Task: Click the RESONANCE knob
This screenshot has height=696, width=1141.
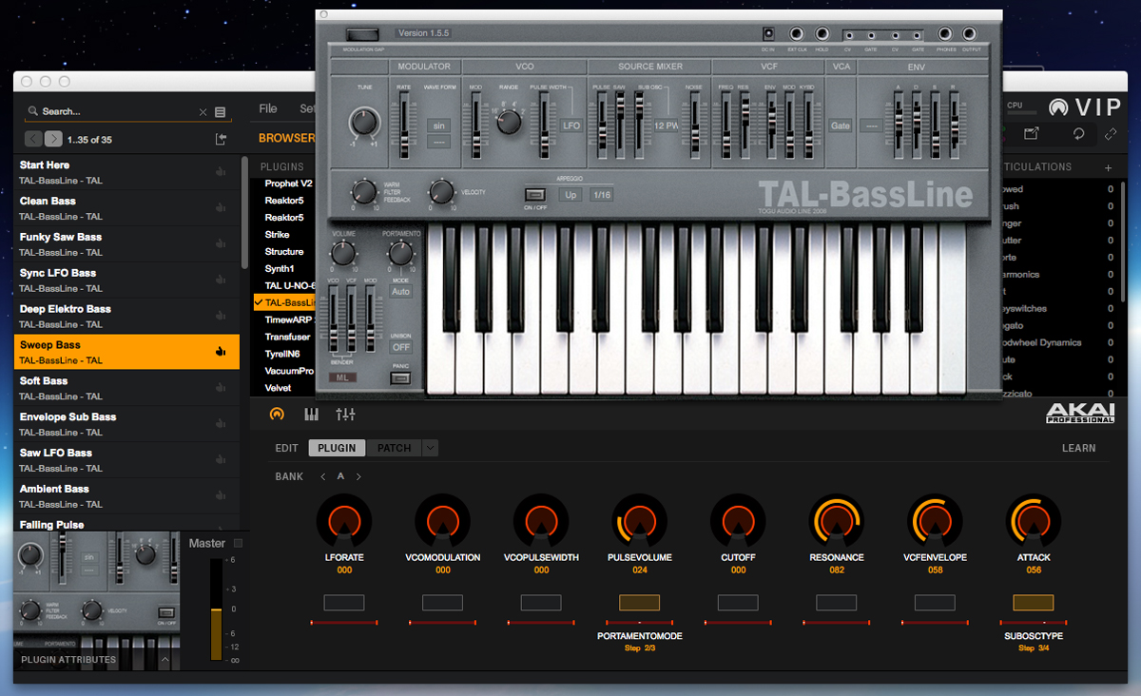Action: coord(837,520)
